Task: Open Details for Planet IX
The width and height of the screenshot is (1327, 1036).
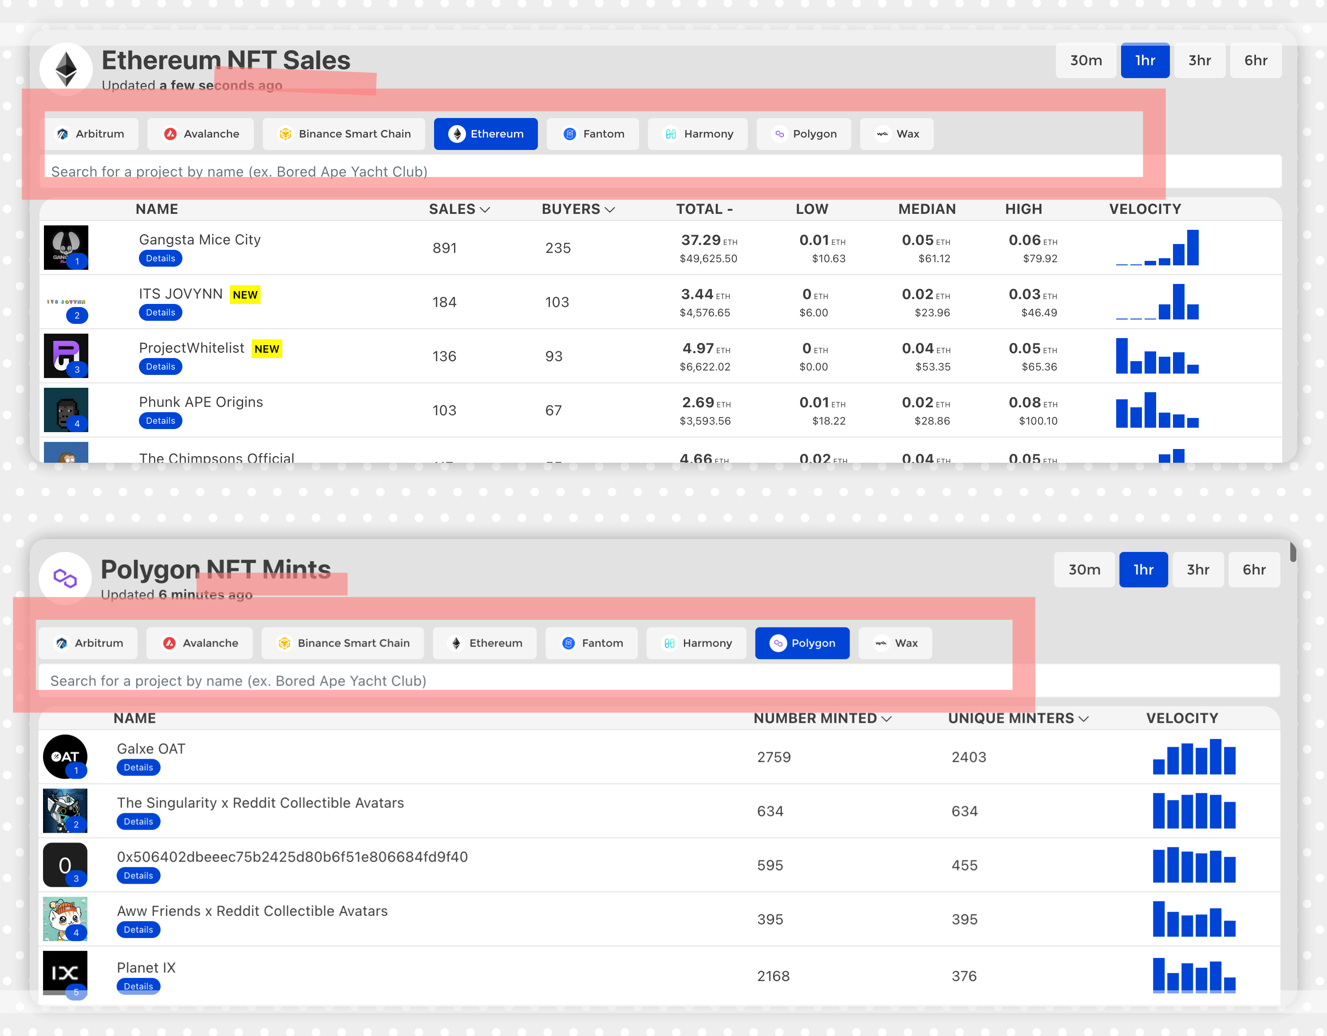Action: pyautogui.click(x=138, y=986)
